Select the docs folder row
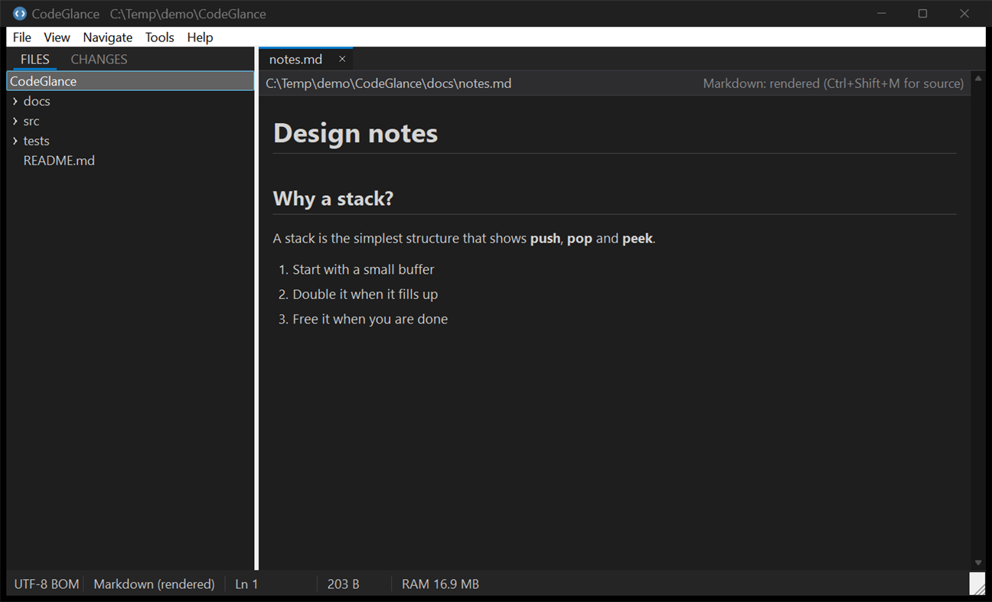 (x=130, y=101)
